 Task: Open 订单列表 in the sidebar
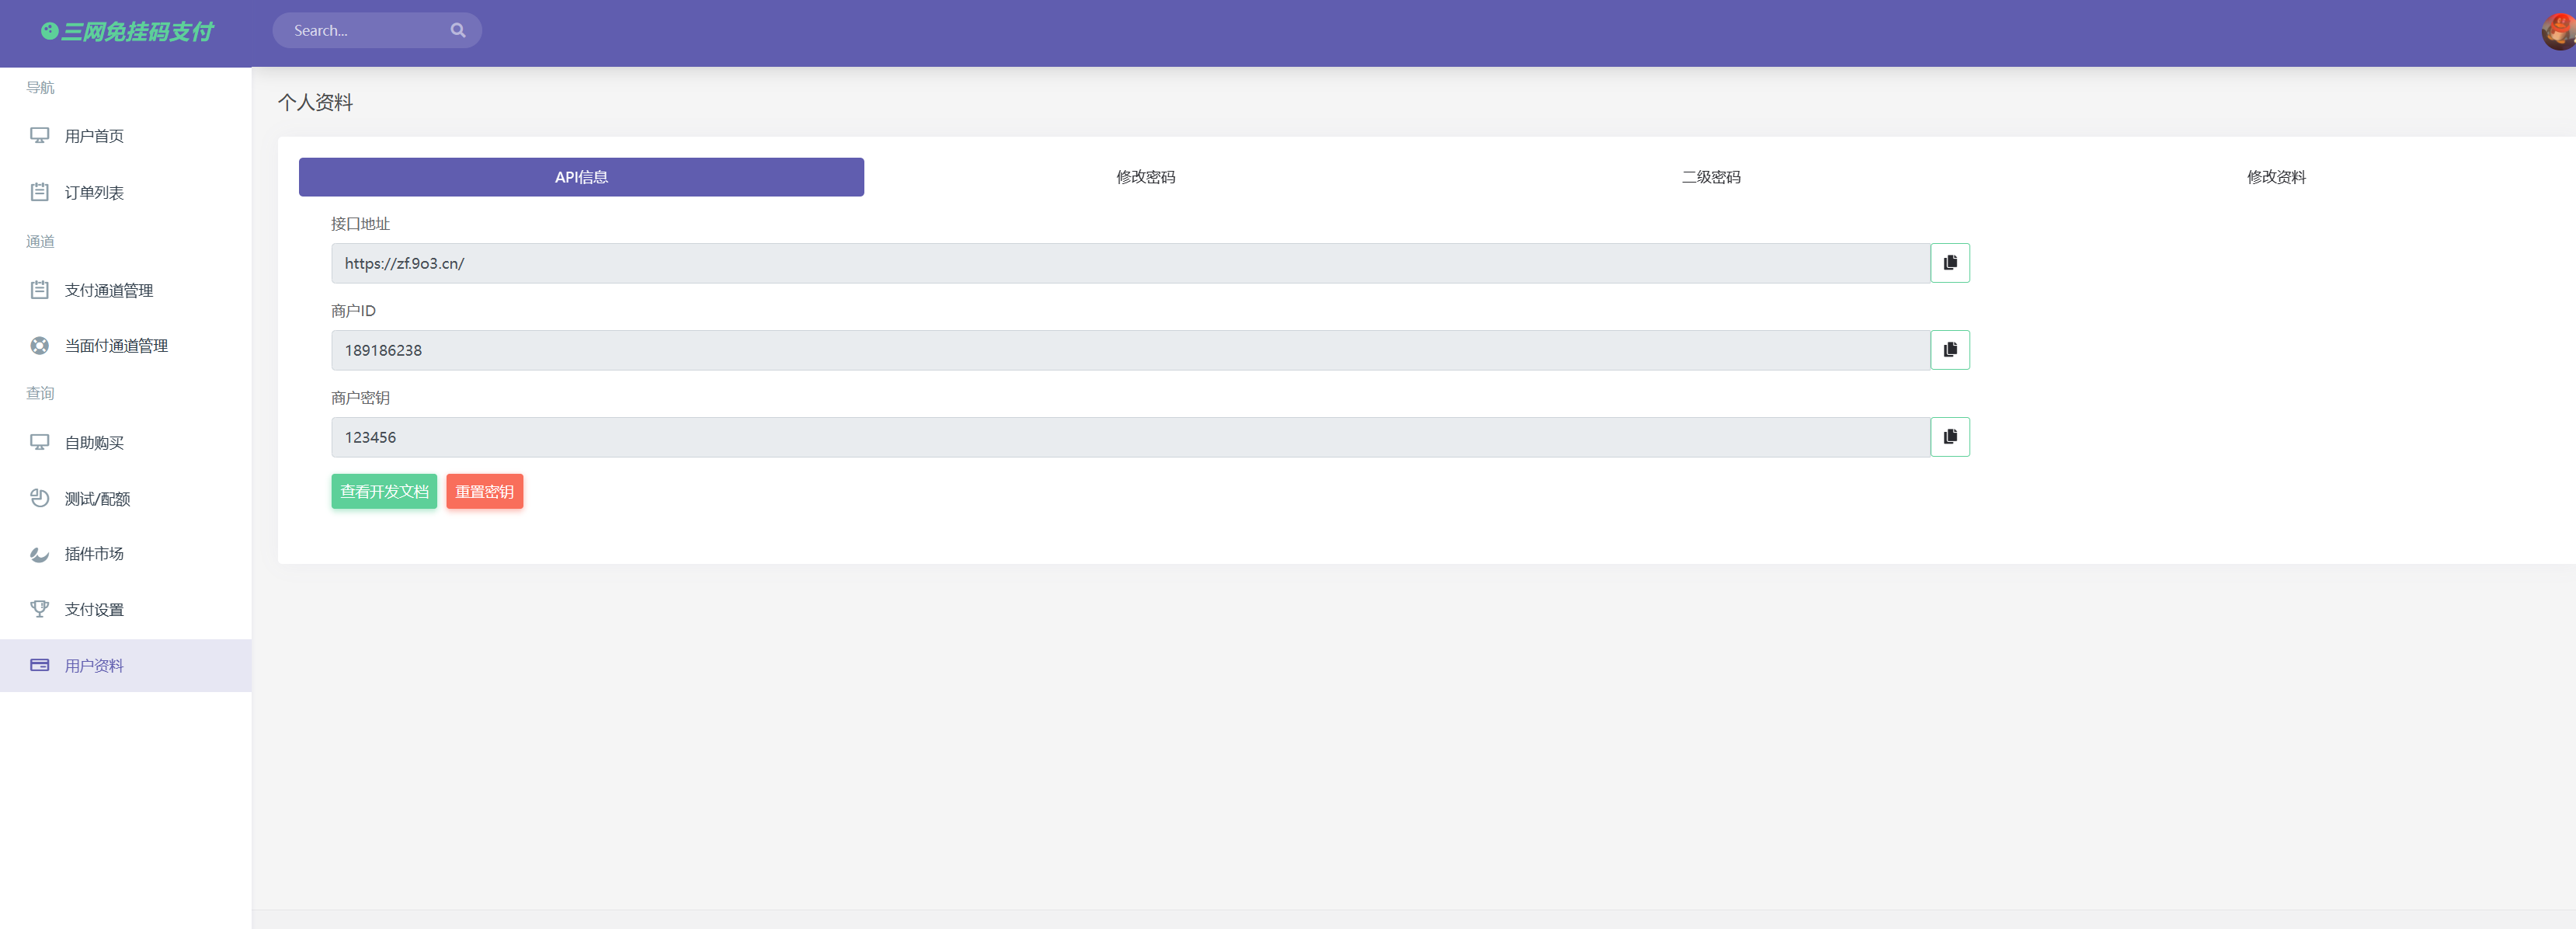pyautogui.click(x=94, y=192)
